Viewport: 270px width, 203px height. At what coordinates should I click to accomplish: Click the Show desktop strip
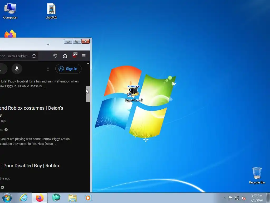(268, 198)
